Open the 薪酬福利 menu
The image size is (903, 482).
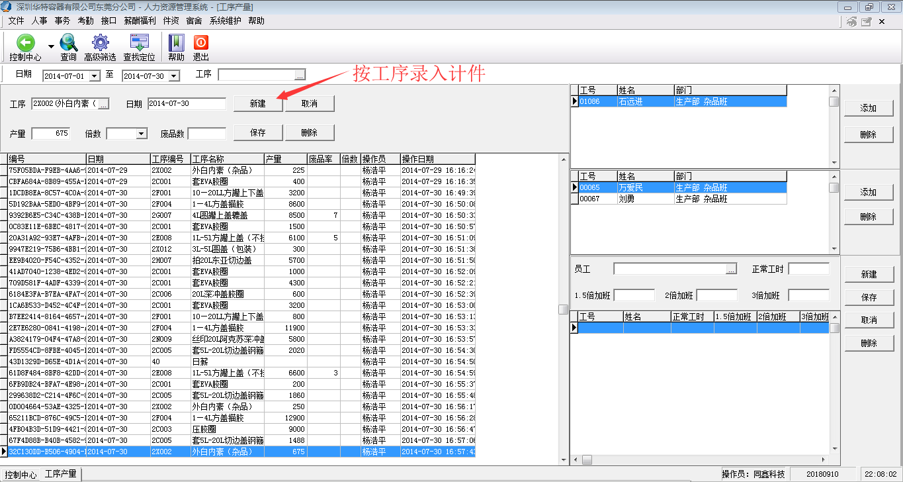coord(140,21)
